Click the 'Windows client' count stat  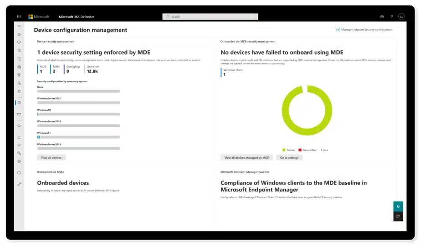(x=232, y=72)
